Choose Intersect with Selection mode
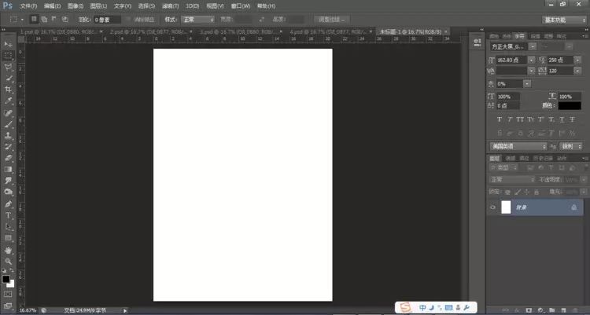Screen dimensions: 590x315 click(65, 19)
